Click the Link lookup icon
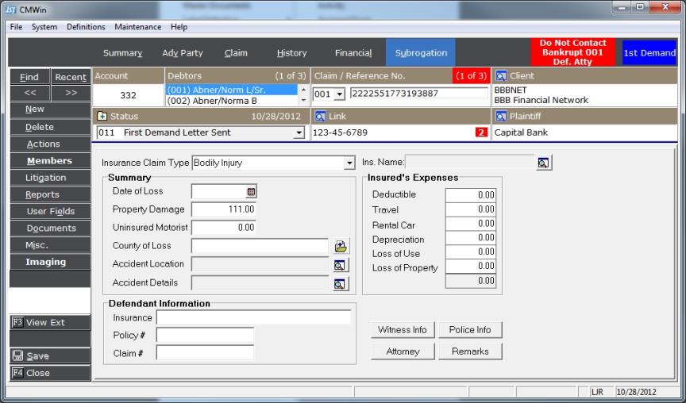The width and height of the screenshot is (686, 403). tap(320, 116)
